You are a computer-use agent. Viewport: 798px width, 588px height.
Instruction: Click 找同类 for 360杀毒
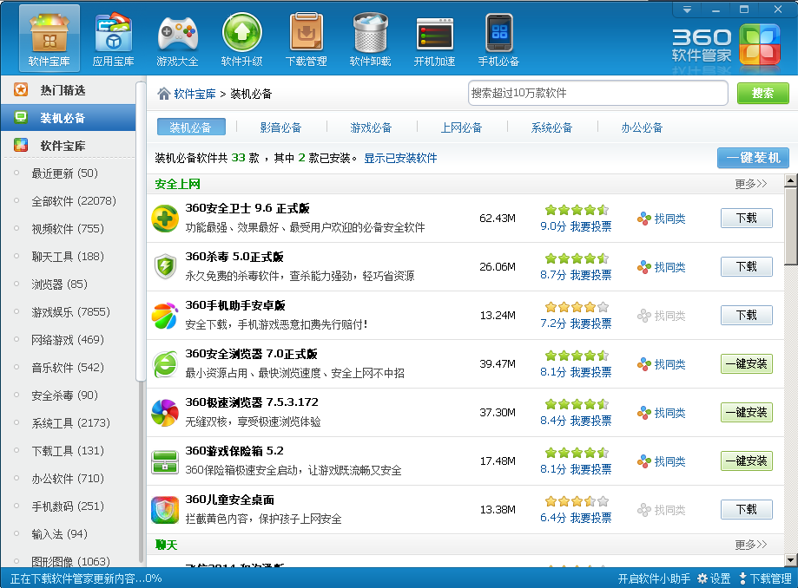[x=662, y=267]
